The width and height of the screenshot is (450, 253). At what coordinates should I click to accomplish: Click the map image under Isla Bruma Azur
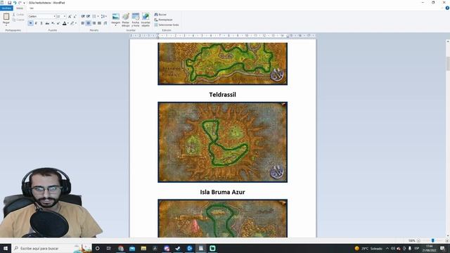222,219
